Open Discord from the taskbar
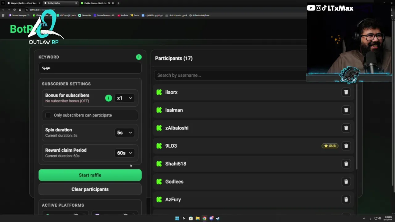The image size is (395, 222). click(x=211, y=218)
